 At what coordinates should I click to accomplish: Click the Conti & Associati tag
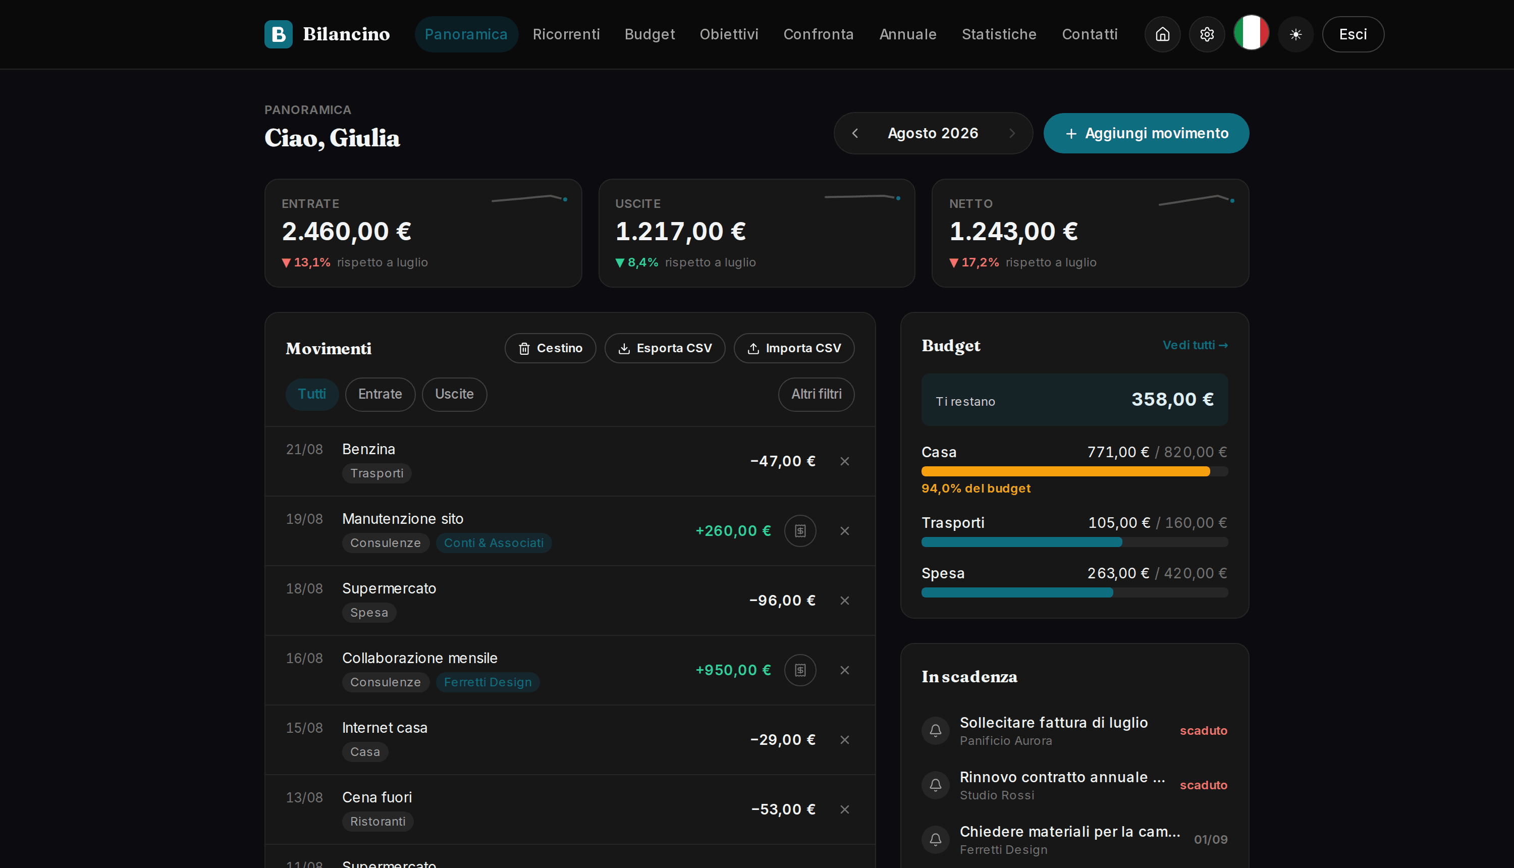(494, 542)
